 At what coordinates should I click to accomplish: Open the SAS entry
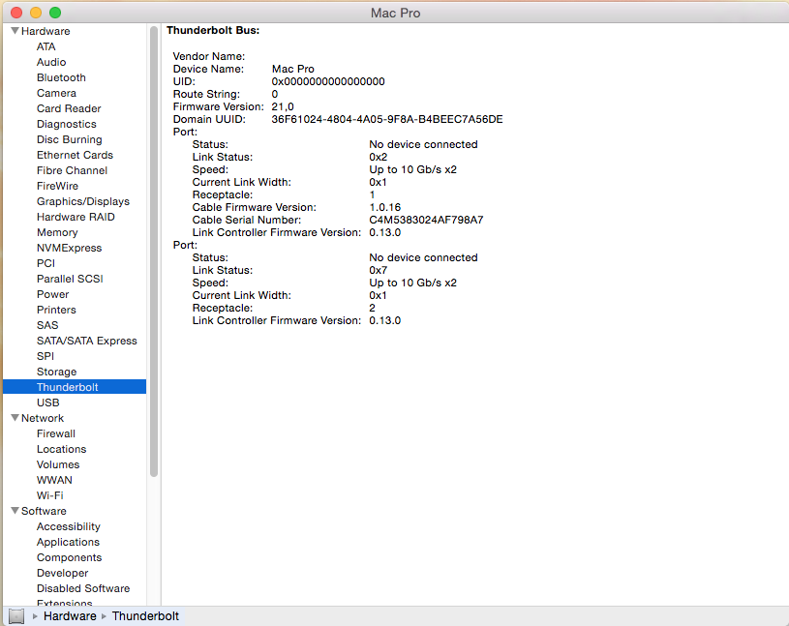47,325
